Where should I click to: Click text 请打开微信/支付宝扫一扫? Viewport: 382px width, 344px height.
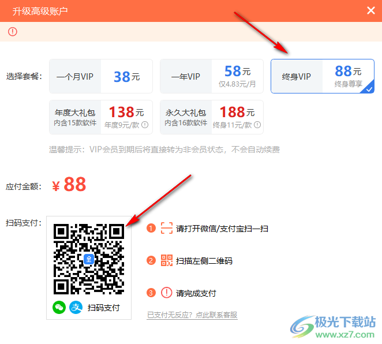pyautogui.click(x=222, y=229)
